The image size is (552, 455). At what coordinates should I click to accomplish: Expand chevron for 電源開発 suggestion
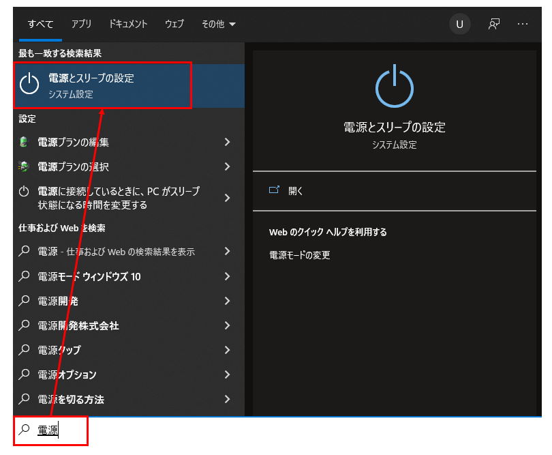pos(227,301)
